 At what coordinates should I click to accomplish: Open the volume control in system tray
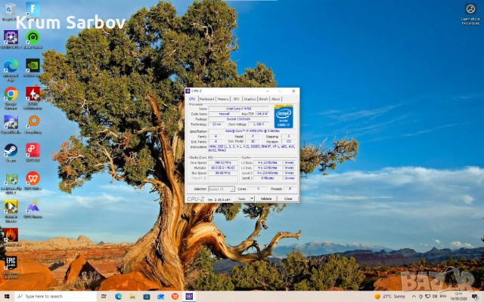(x=435, y=297)
